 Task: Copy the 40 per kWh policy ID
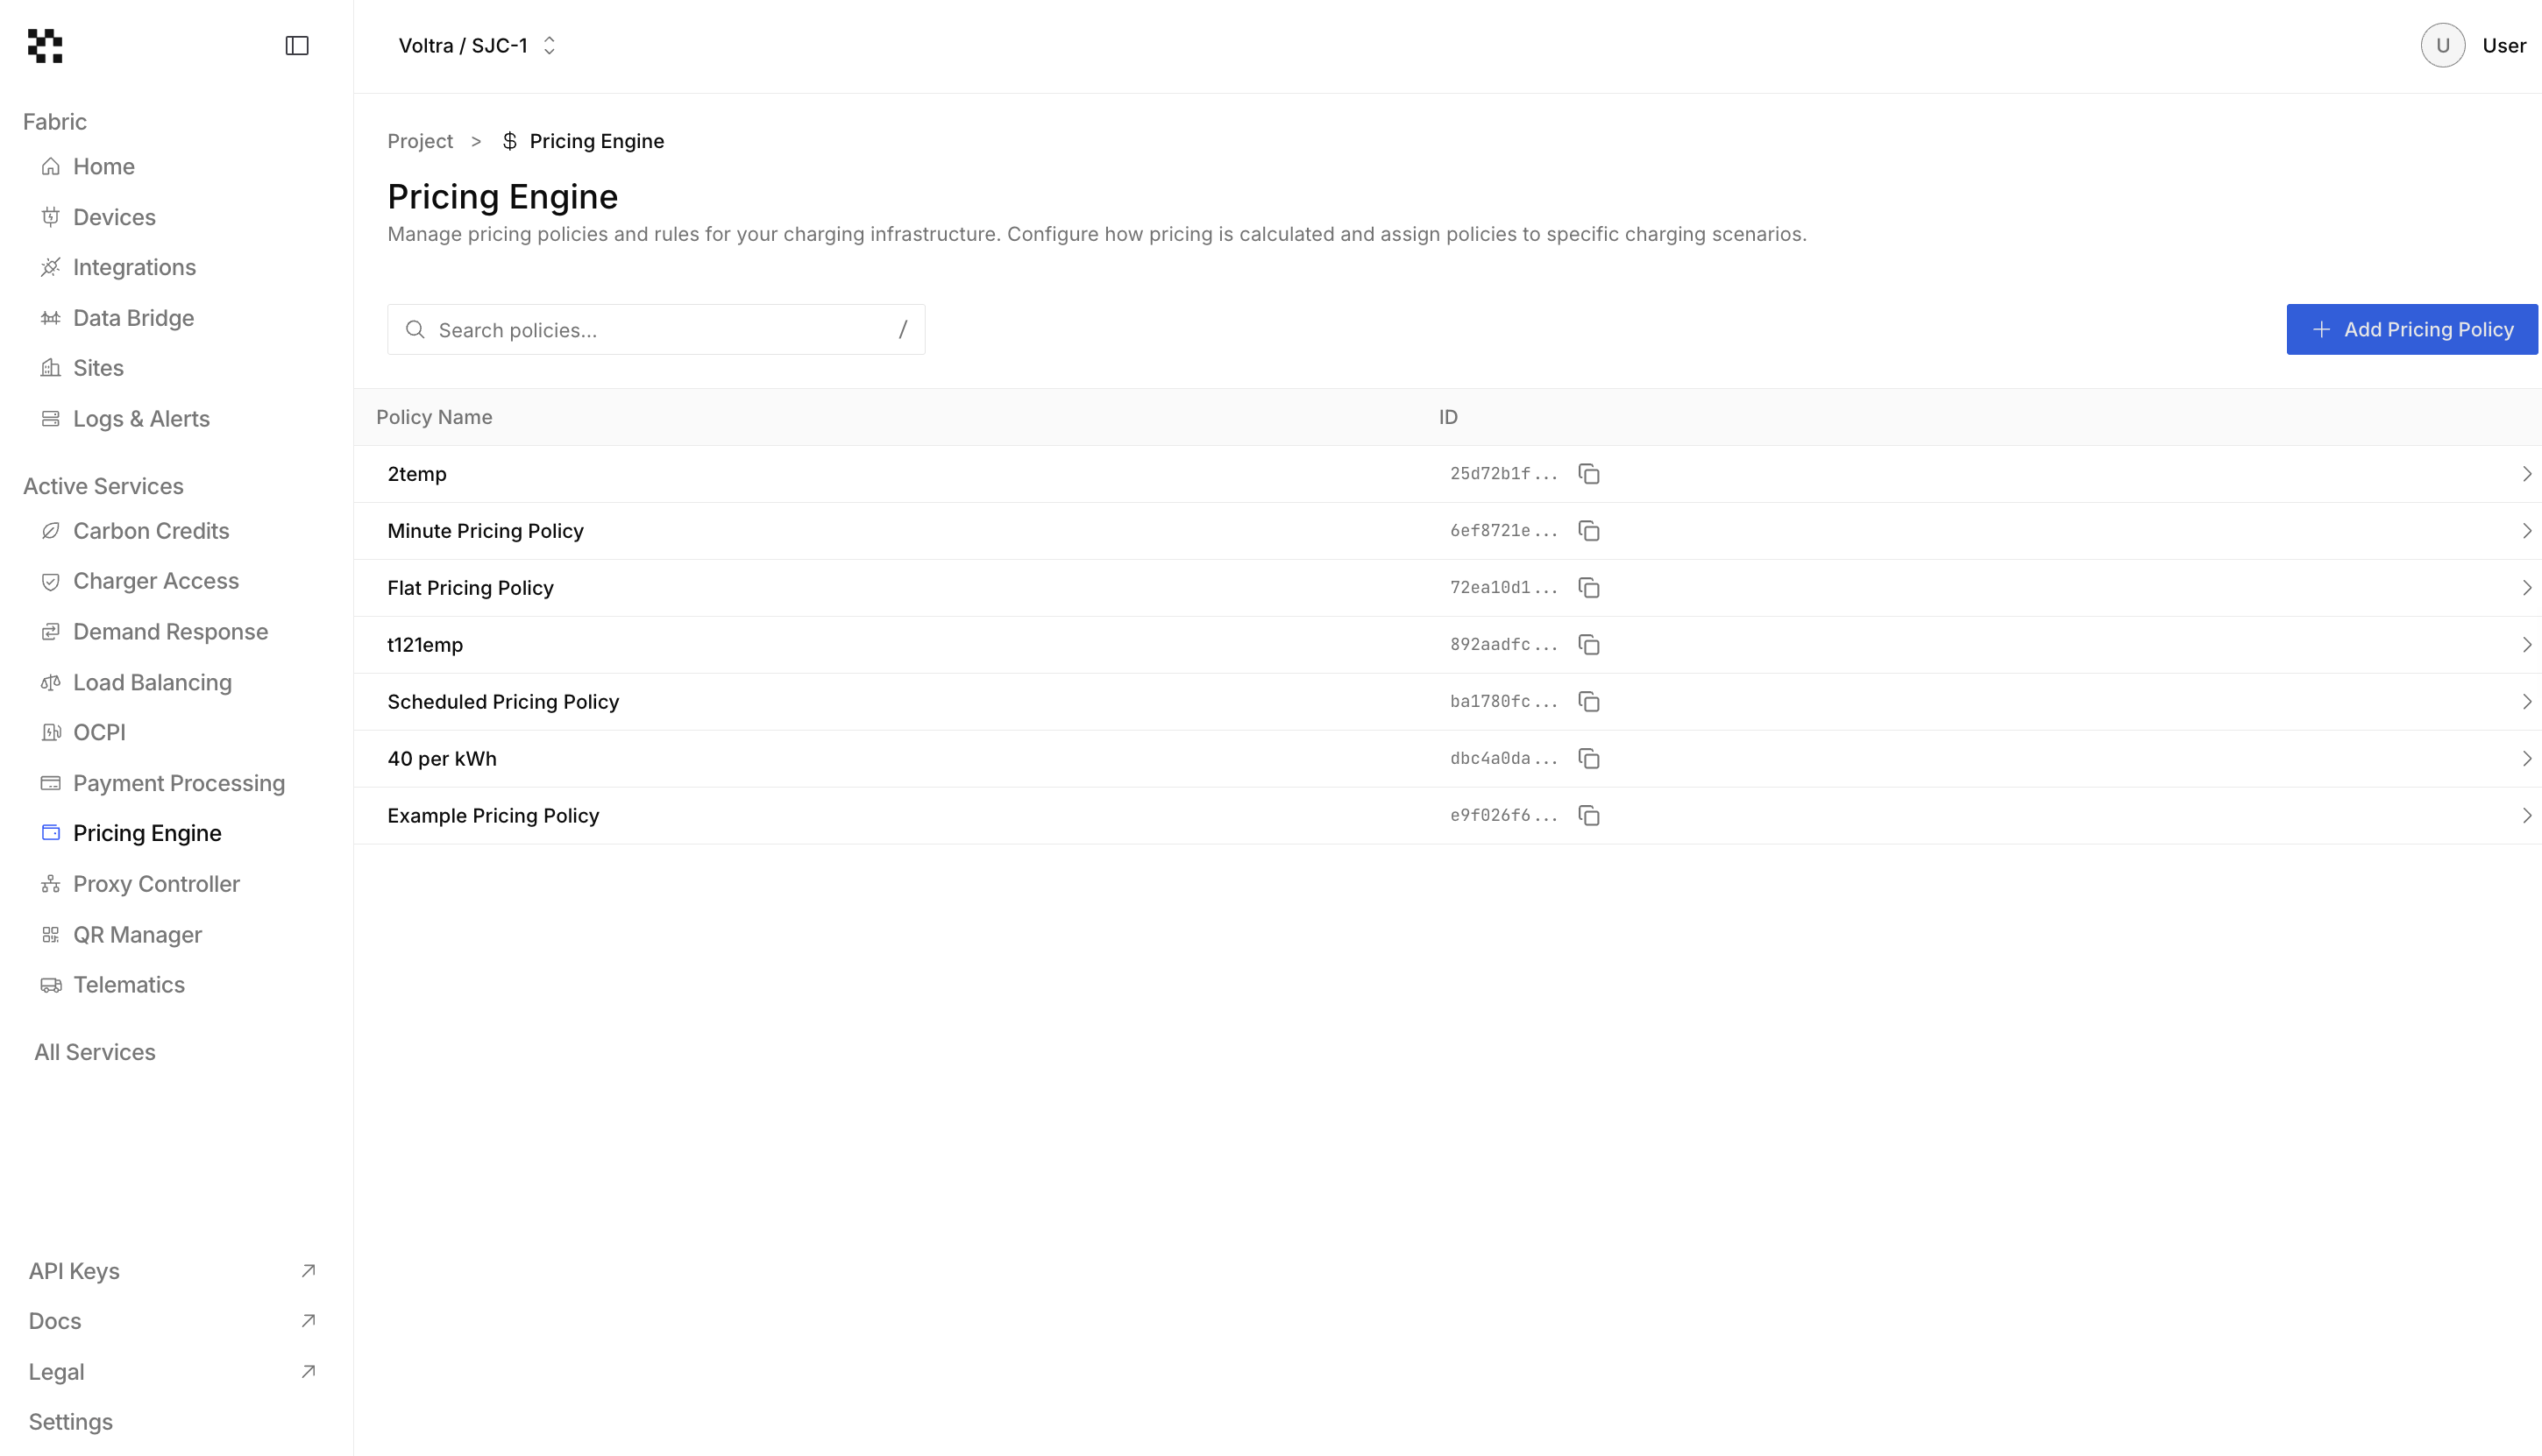1588,759
